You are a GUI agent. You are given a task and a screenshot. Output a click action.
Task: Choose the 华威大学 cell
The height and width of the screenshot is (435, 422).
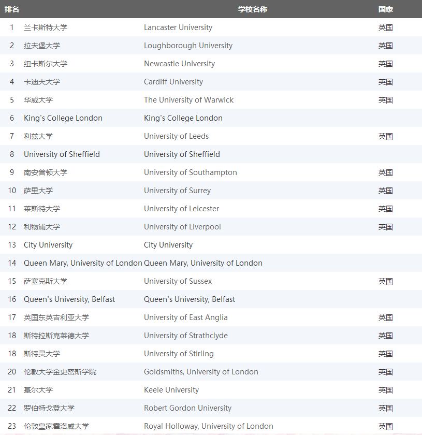tap(38, 100)
